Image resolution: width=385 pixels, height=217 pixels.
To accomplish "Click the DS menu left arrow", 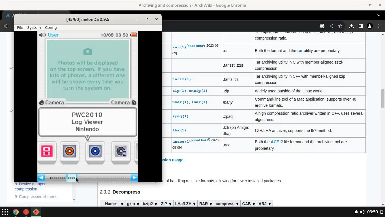I will (x=41, y=178).
